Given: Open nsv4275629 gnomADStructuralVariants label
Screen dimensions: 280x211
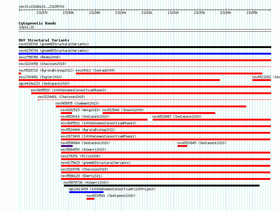Looking at the screenshot, I should tap(96, 163).
